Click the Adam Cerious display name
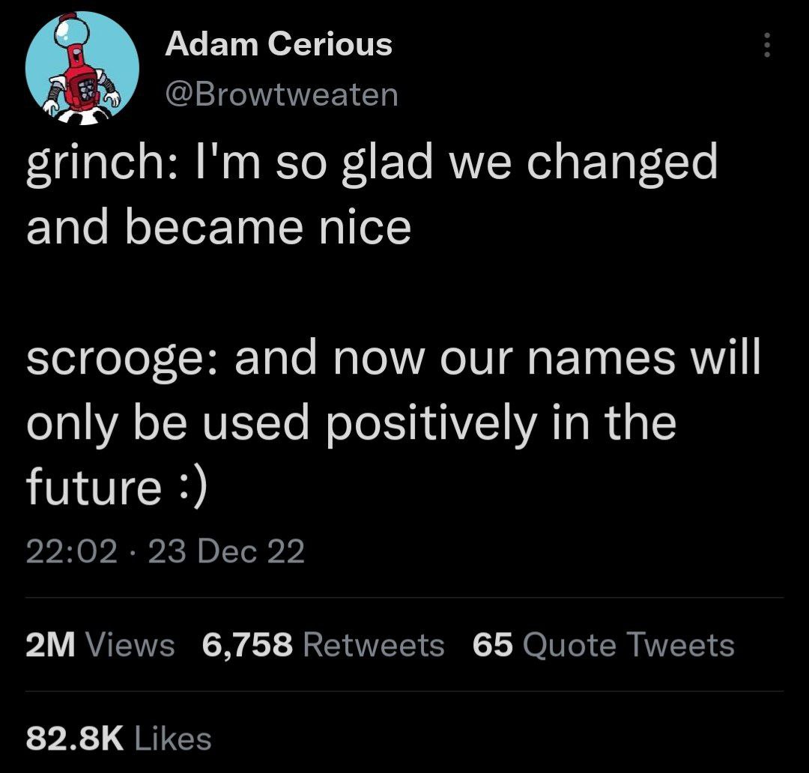The width and height of the screenshot is (809, 773). pos(278,45)
